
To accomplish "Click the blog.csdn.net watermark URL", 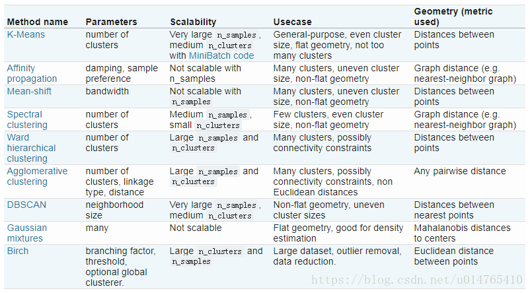I will point(417,280).
